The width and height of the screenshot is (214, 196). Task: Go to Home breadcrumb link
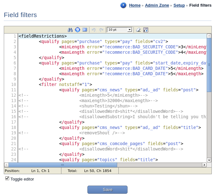(135, 5)
